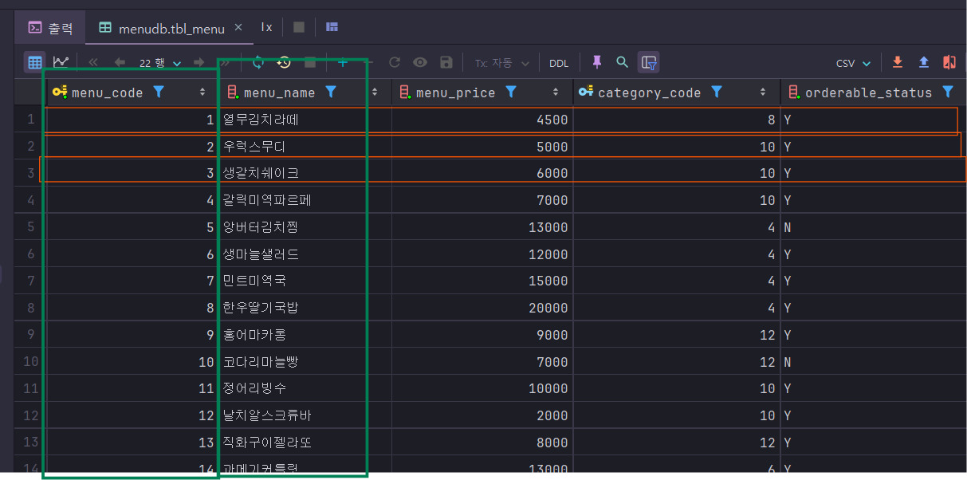Select the cell 한우딸기국밥
This screenshot has width=967, height=480.
click(x=305, y=308)
